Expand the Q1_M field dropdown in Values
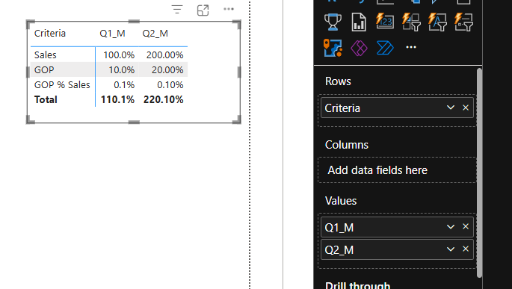 click(451, 227)
